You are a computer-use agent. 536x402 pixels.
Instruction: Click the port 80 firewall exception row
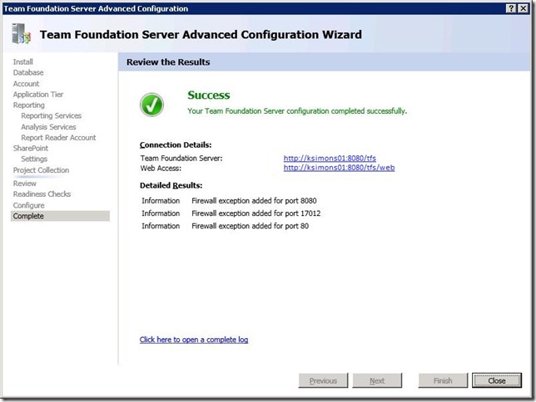click(225, 226)
